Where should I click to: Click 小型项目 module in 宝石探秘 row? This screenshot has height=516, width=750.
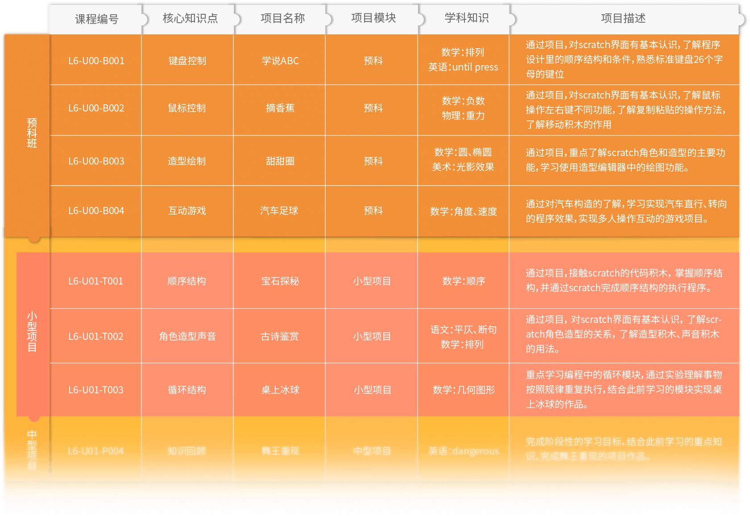[x=372, y=281]
